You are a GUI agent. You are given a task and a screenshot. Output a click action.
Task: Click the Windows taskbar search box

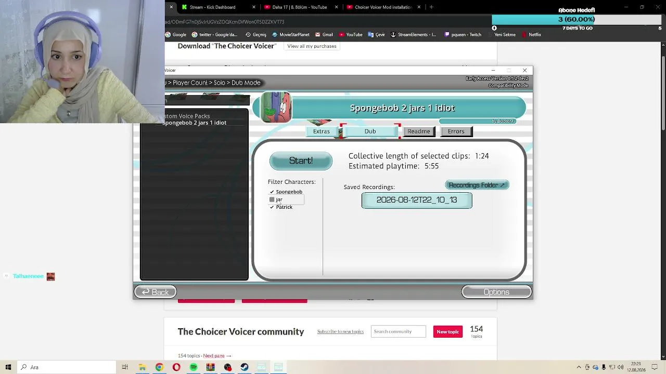(67, 367)
